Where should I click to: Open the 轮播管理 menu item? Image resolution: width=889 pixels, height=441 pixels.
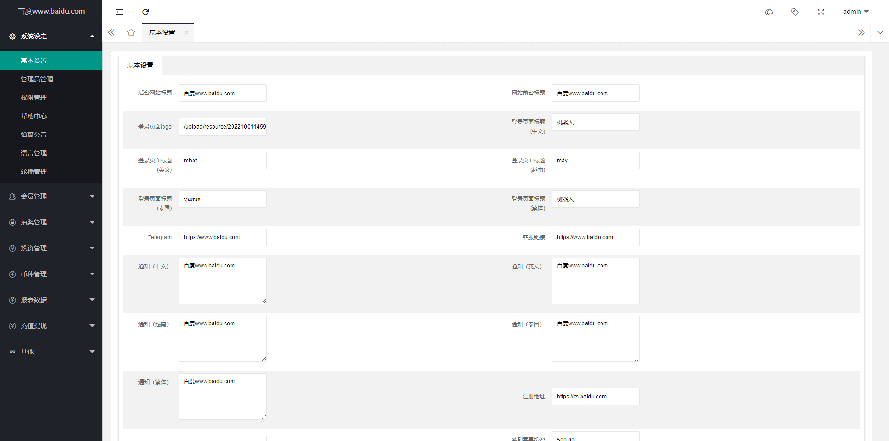(x=34, y=172)
